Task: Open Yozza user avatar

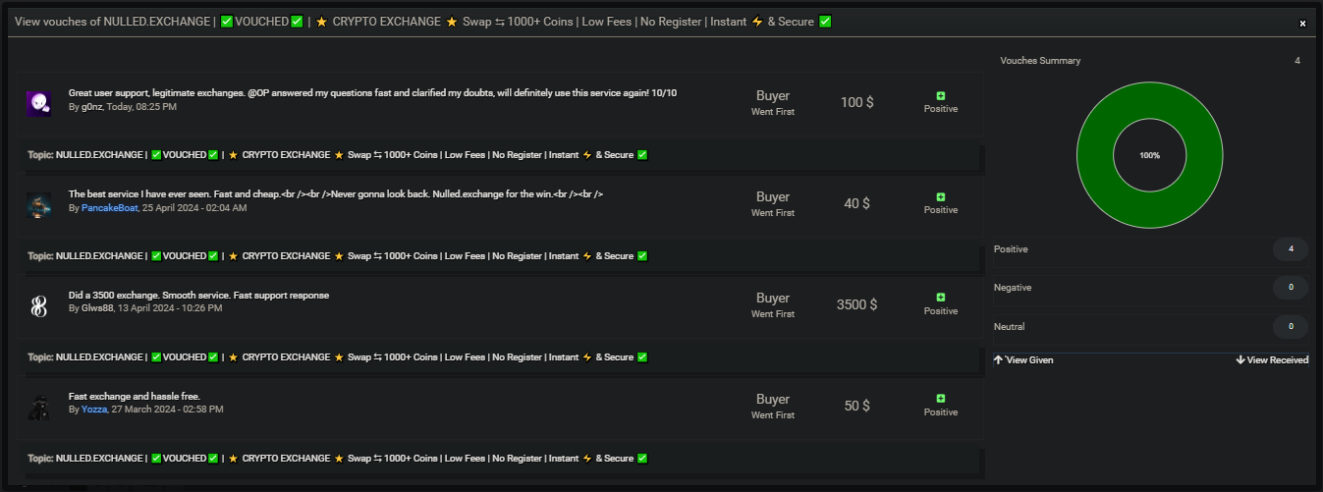Action: coord(38,408)
